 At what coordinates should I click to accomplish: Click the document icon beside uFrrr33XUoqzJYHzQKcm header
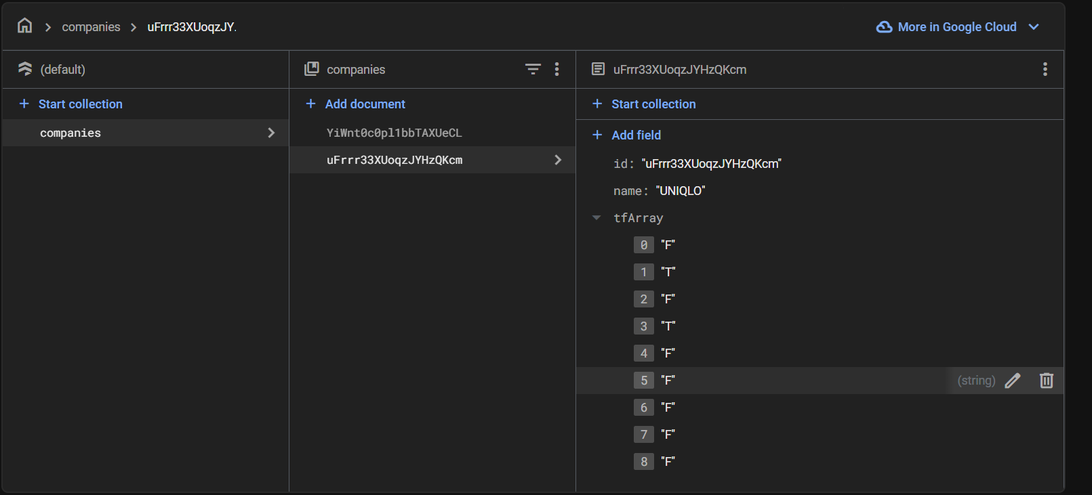[598, 69]
